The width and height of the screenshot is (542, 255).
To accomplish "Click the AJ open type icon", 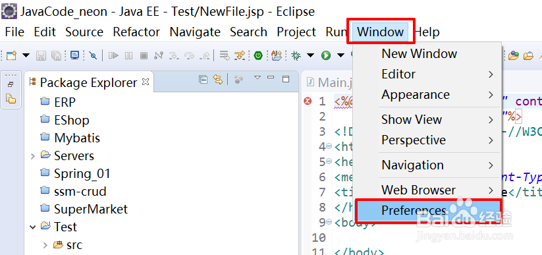I will coord(277,55).
